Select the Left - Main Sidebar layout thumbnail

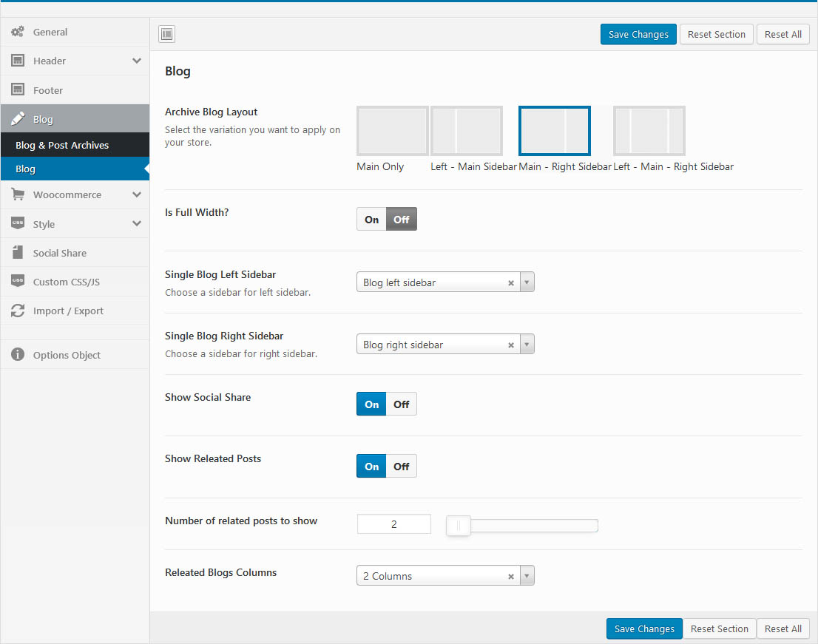click(x=467, y=131)
